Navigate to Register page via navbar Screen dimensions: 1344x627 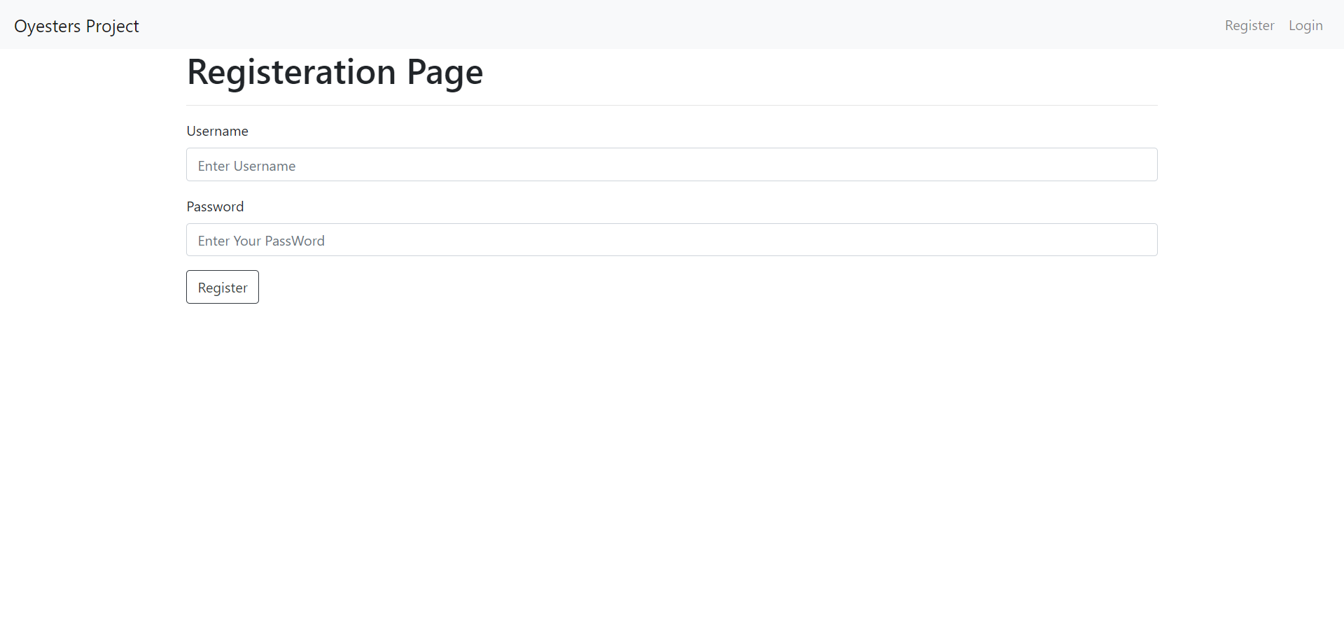click(1249, 25)
